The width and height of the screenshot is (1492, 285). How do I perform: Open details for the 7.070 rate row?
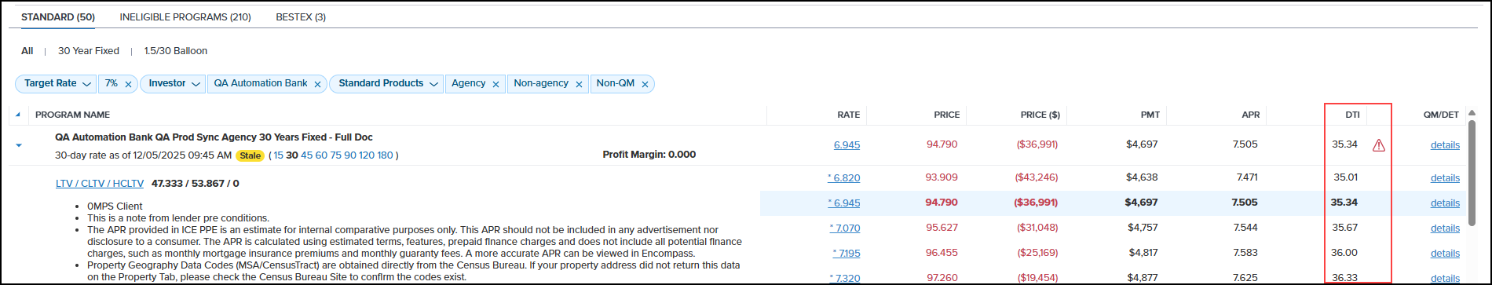[1445, 228]
